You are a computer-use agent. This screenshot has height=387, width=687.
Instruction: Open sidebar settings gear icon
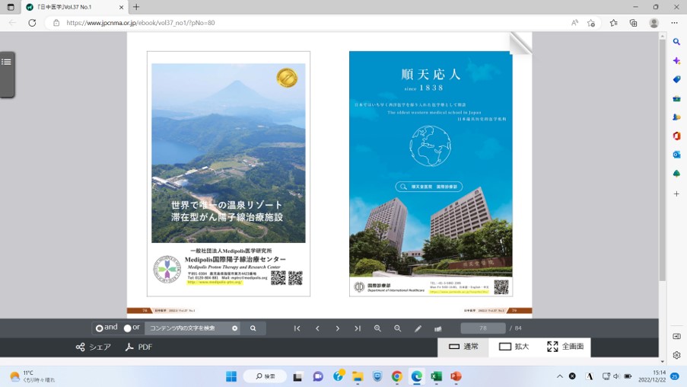pyautogui.click(x=676, y=355)
